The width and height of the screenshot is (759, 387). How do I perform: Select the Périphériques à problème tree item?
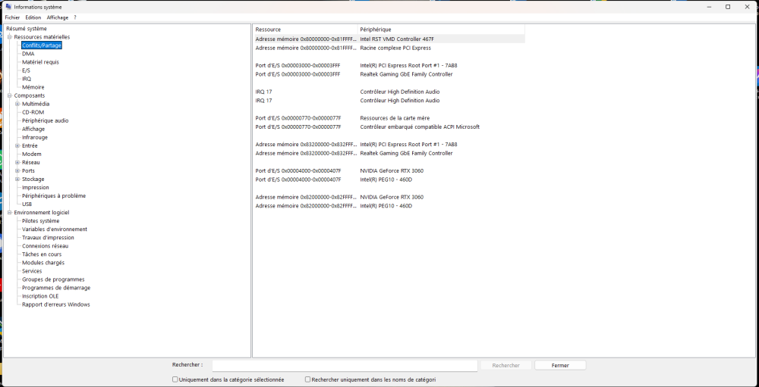click(54, 195)
